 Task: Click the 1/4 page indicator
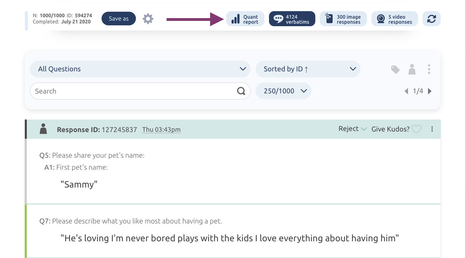(x=418, y=91)
